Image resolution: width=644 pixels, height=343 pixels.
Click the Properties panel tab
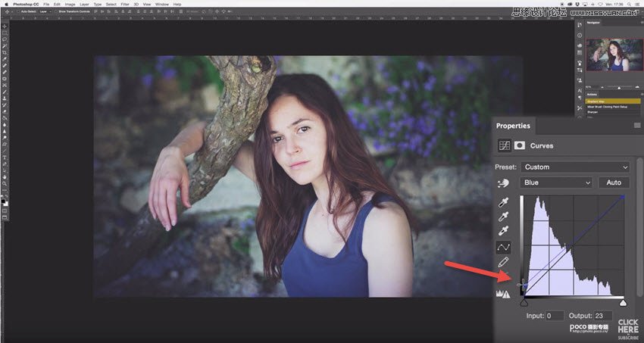click(513, 126)
